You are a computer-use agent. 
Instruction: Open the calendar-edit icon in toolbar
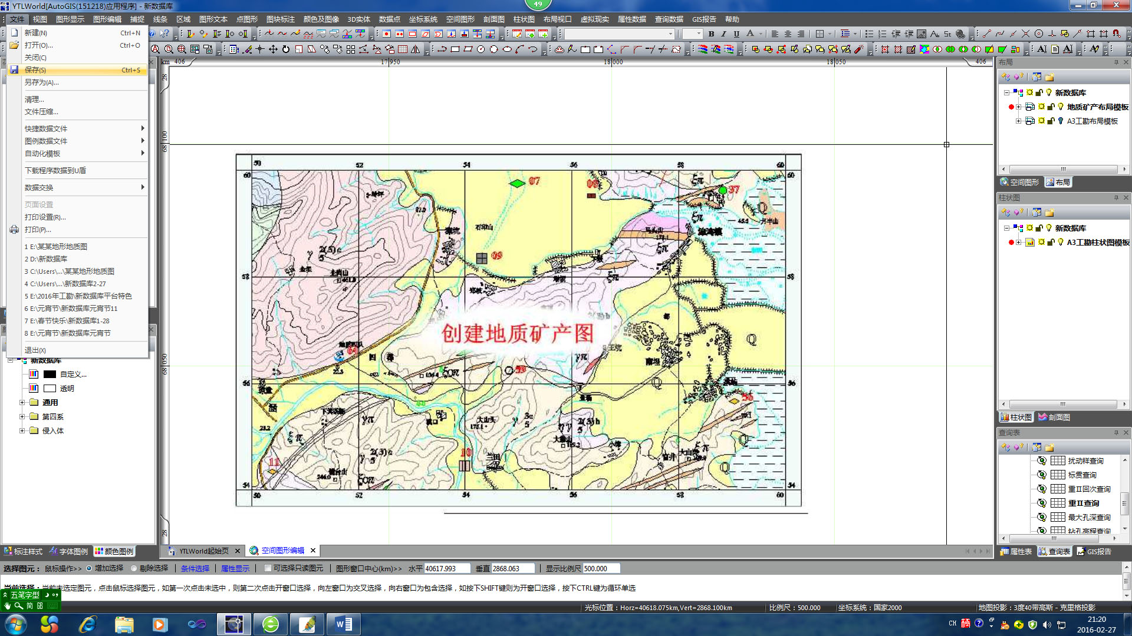(517, 34)
